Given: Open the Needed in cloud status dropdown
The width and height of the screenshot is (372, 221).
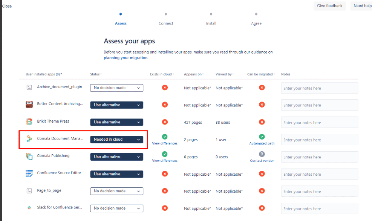Looking at the screenshot, I should [x=116, y=139].
